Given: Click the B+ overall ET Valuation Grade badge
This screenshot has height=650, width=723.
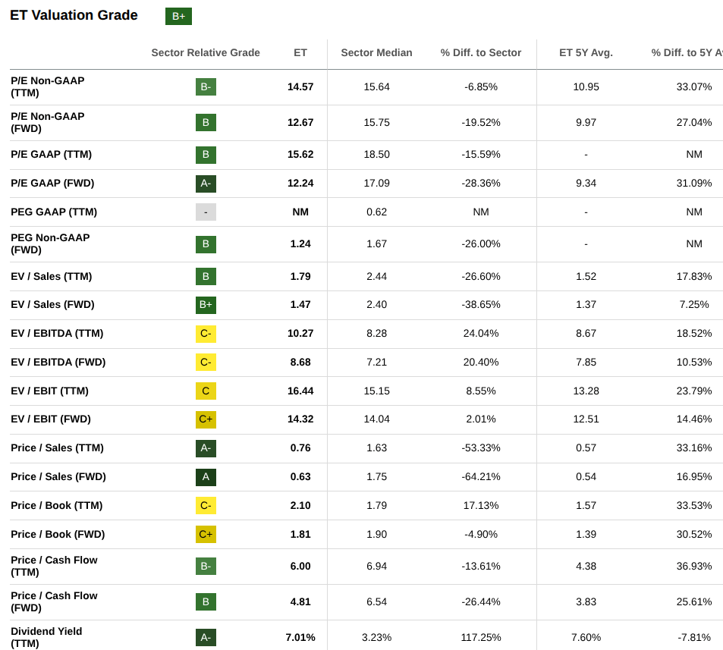Looking at the screenshot, I should coord(178,16).
